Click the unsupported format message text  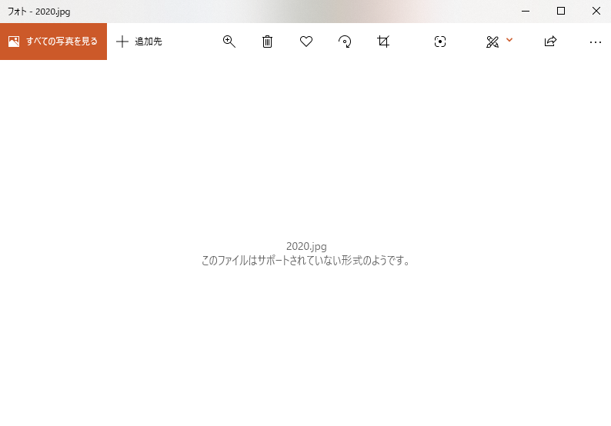305,261
